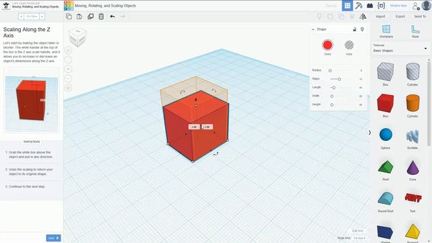Zoom in with the plus button
This screenshot has width=432, height=243.
tap(68, 69)
